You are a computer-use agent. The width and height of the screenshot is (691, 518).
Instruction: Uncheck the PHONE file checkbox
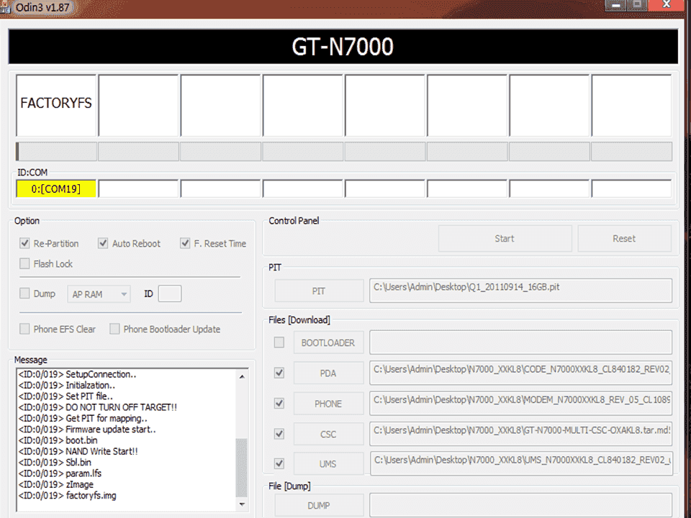pos(279,403)
